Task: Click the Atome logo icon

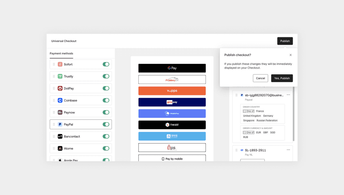Action: point(60,149)
